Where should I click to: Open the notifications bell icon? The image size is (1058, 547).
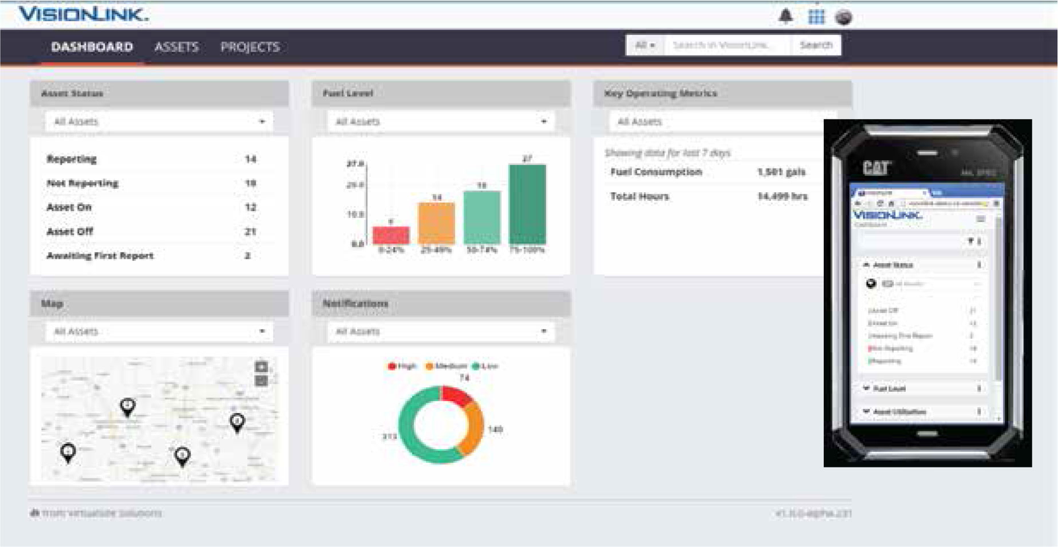(785, 16)
